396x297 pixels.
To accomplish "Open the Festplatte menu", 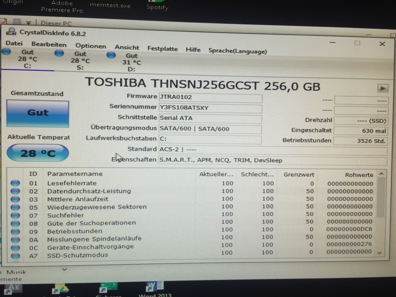I will [x=162, y=48].
